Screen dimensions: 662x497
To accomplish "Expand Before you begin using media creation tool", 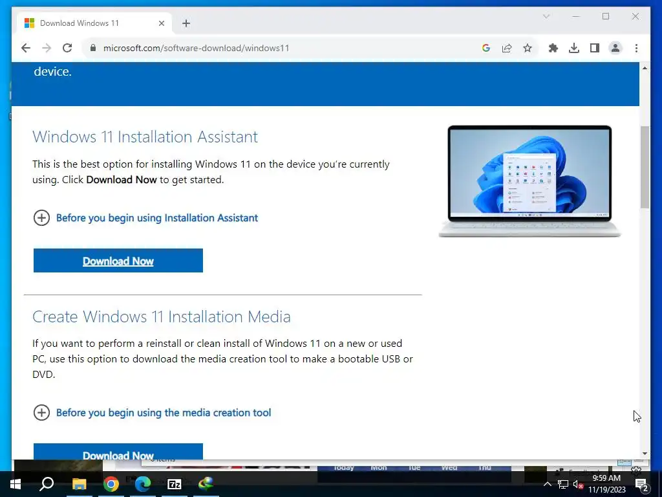I will [x=152, y=412].
